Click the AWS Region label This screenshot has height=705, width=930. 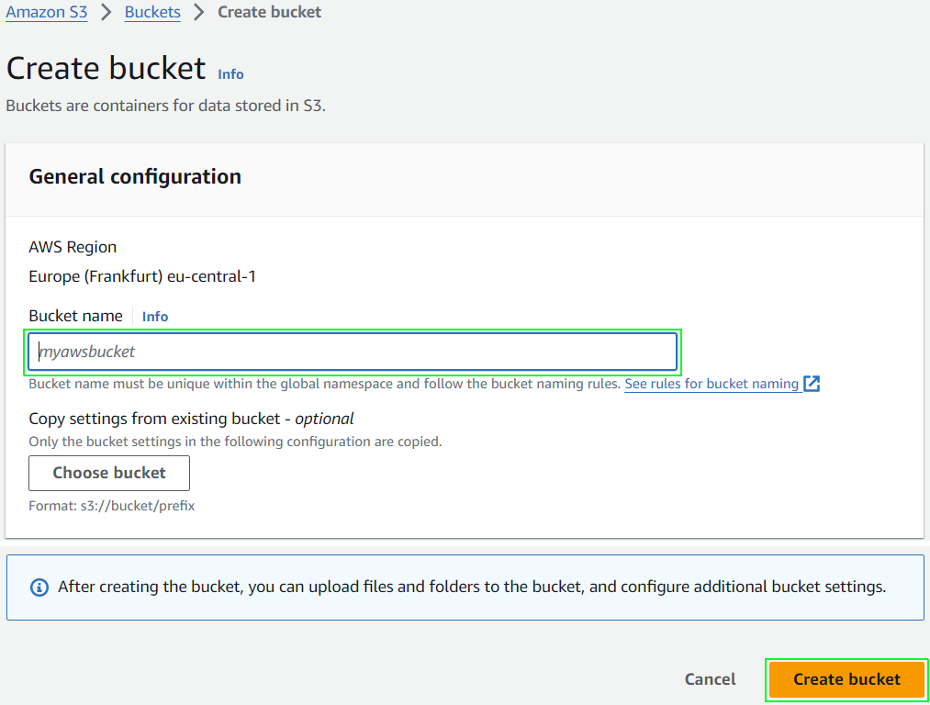[x=73, y=247]
